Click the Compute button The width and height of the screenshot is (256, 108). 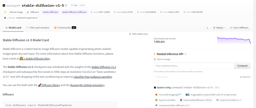tap(242, 66)
